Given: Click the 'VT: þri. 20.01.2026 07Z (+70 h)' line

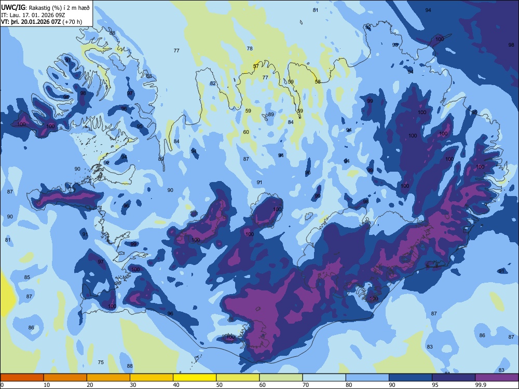Looking at the screenshot, I should click(x=42, y=22).
